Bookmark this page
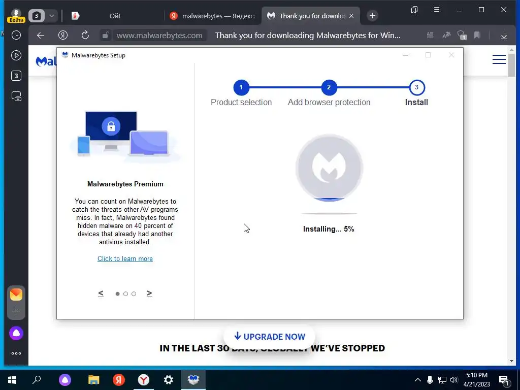The image size is (520, 390). 477,35
